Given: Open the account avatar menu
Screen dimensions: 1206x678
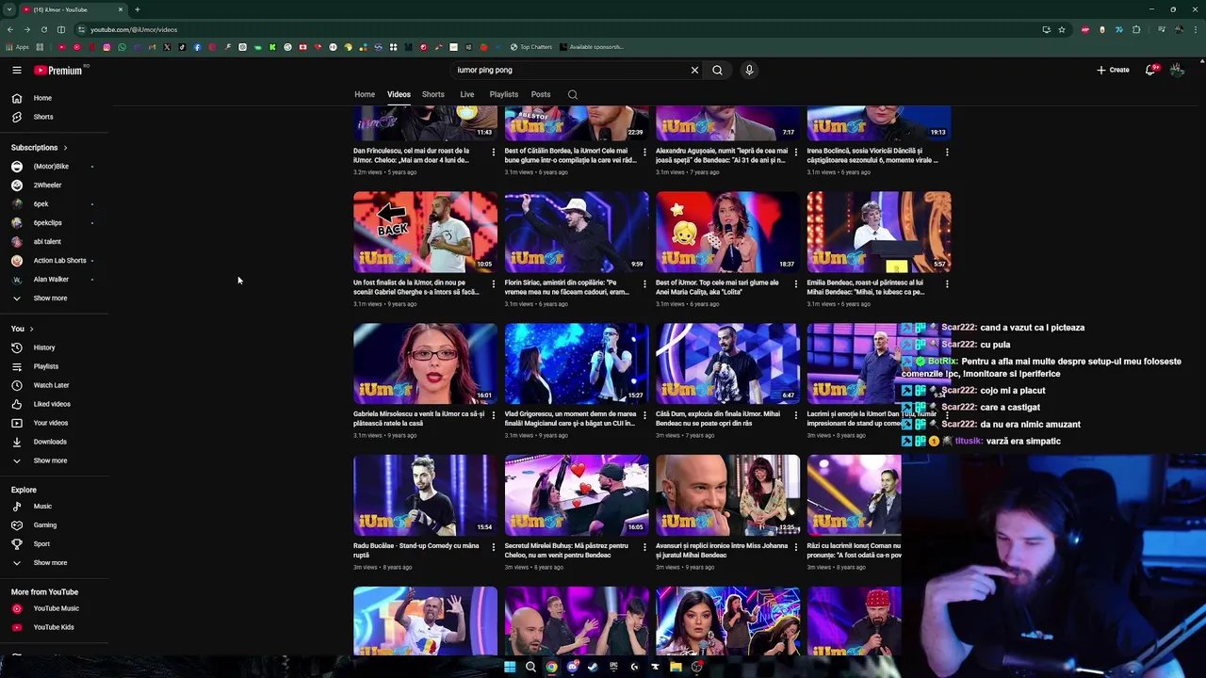Looking at the screenshot, I should coord(1177,70).
